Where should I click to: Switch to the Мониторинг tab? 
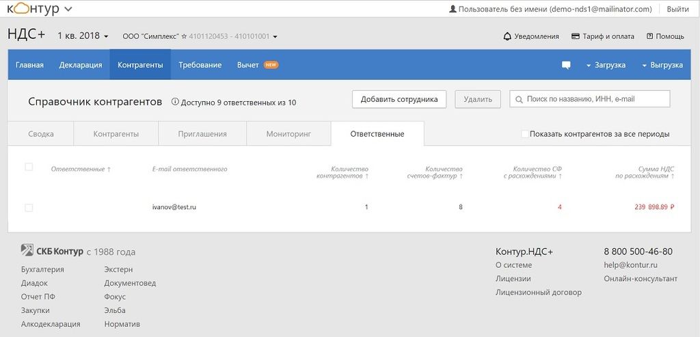[x=288, y=134]
